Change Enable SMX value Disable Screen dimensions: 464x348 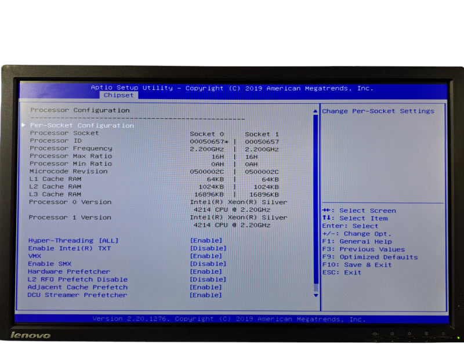point(208,264)
